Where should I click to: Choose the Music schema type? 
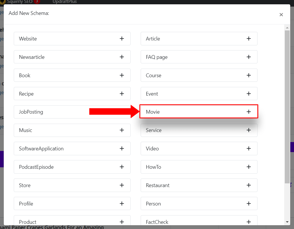tap(72, 130)
